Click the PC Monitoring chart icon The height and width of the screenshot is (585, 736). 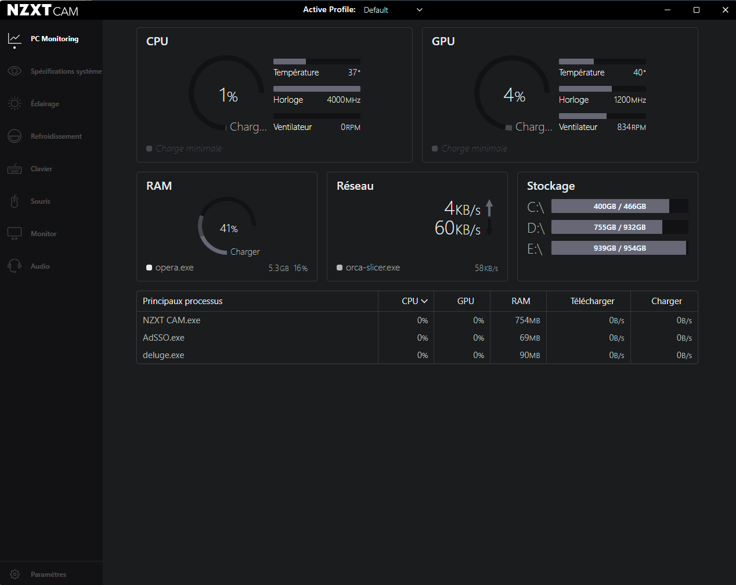(15, 39)
